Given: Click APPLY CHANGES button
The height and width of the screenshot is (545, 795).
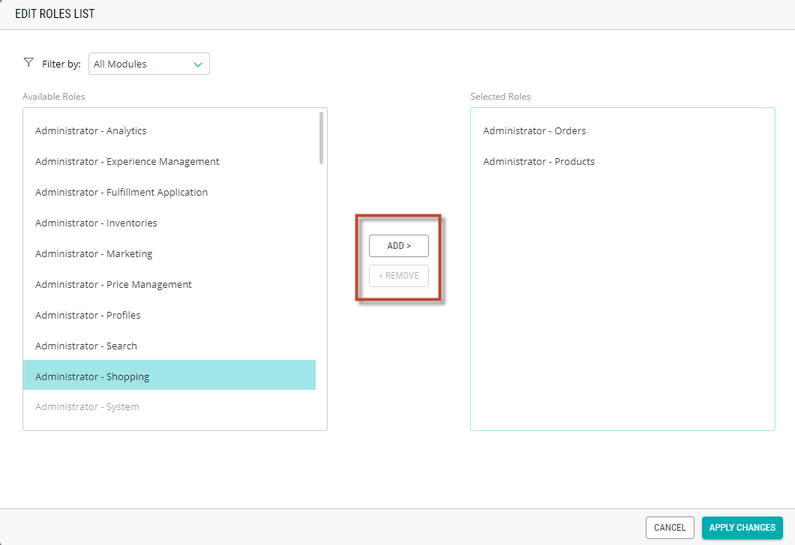Looking at the screenshot, I should click(x=742, y=528).
